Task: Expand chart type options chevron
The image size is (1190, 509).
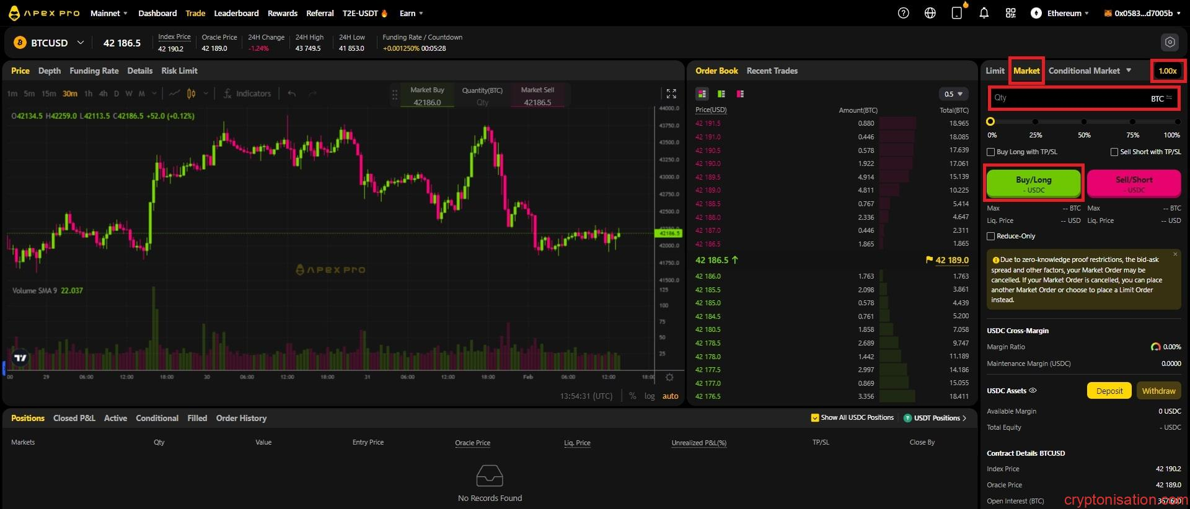Action: point(206,94)
